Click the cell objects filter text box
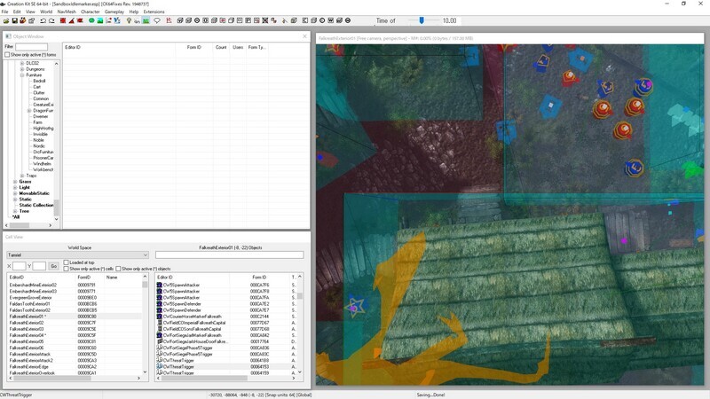 229,255
